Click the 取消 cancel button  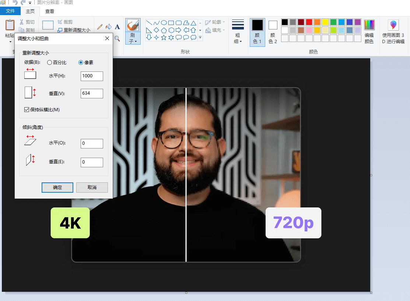(x=92, y=188)
